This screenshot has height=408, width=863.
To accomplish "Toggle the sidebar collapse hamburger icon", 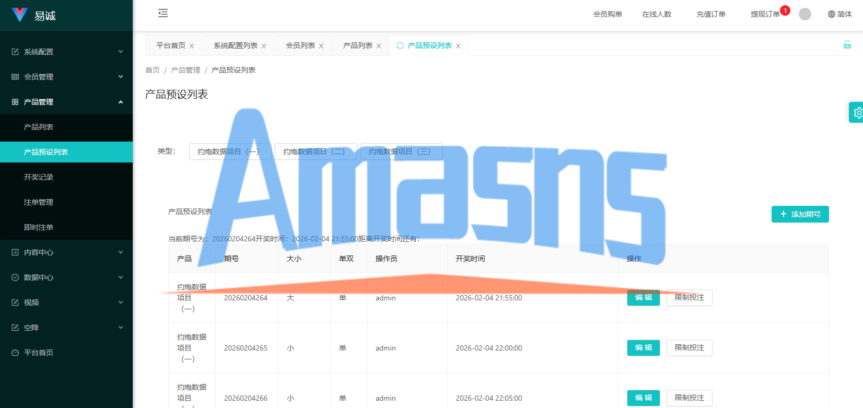I will 163,13.
